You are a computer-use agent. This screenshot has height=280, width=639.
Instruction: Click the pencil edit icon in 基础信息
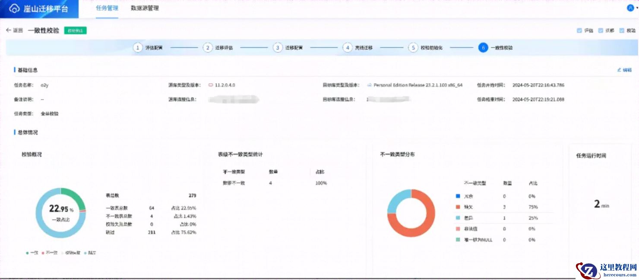click(x=619, y=70)
